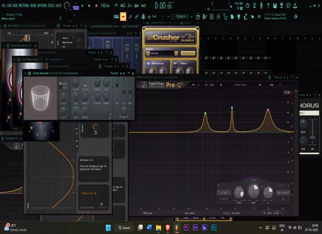Open the Presets dropdown of FabFilter Pro-Q 3 window
Image resolution: width=322 pixels, height=234 pixels.
(278, 78)
